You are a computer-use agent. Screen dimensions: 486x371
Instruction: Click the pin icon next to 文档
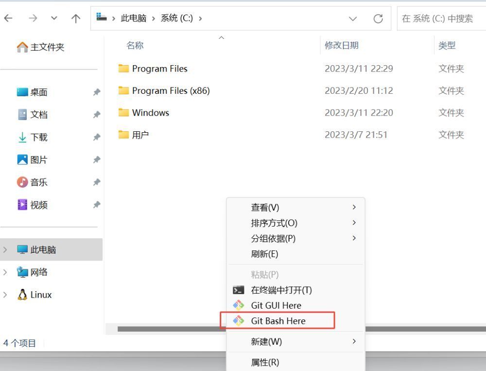point(97,115)
